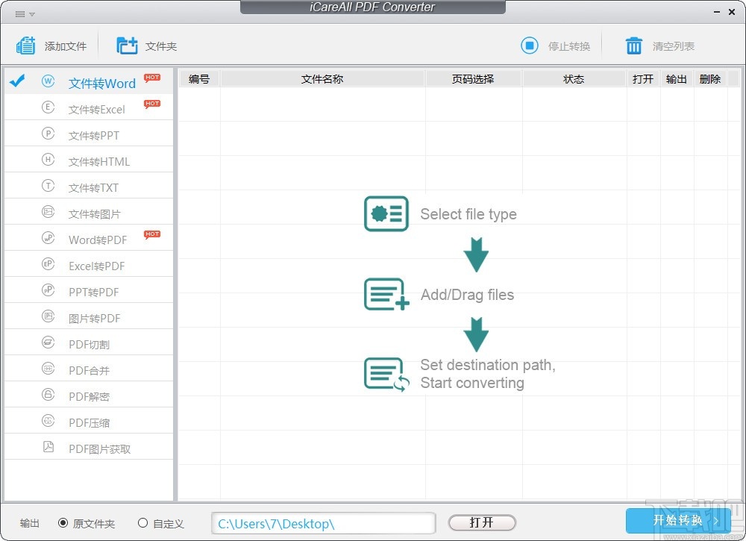Select the 自定义 output option
The height and width of the screenshot is (541, 746).
click(142, 523)
